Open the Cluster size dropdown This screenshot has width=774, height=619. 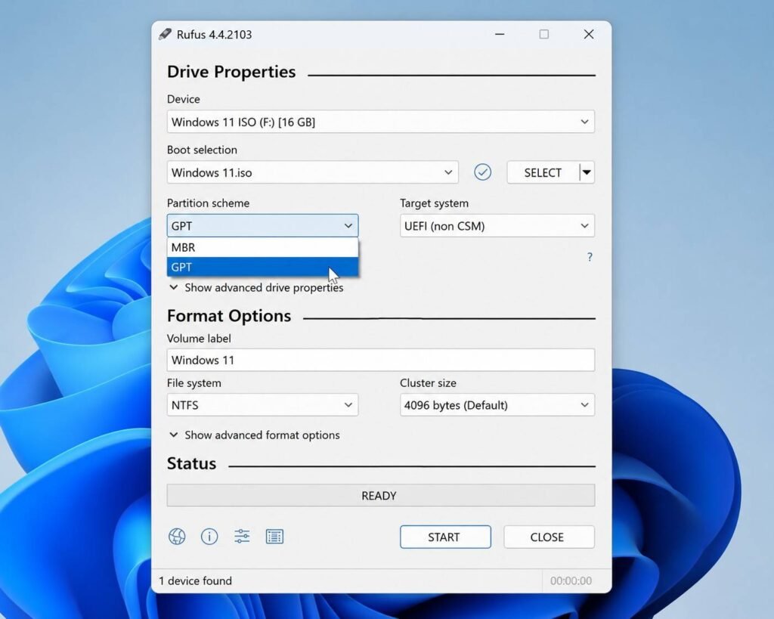tap(497, 405)
